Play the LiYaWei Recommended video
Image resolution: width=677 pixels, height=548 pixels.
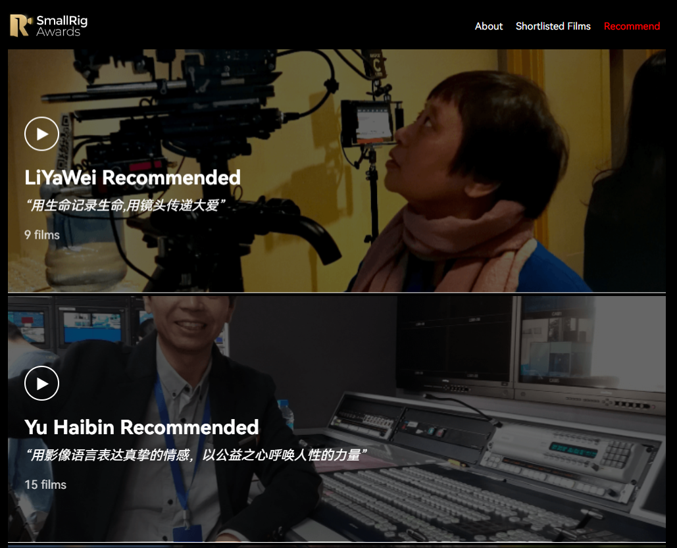(x=42, y=134)
